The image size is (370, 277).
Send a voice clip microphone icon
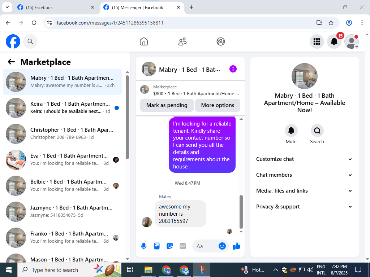pos(144,246)
